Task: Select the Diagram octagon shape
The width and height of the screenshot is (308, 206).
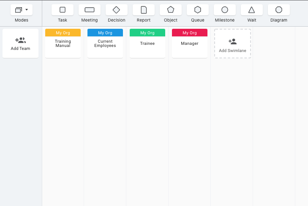Action: point(279,10)
